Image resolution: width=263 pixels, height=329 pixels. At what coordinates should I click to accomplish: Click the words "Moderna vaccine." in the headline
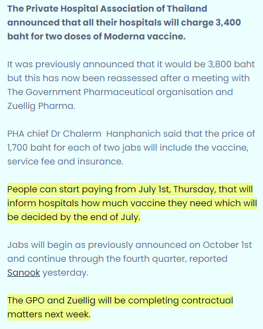(x=145, y=36)
